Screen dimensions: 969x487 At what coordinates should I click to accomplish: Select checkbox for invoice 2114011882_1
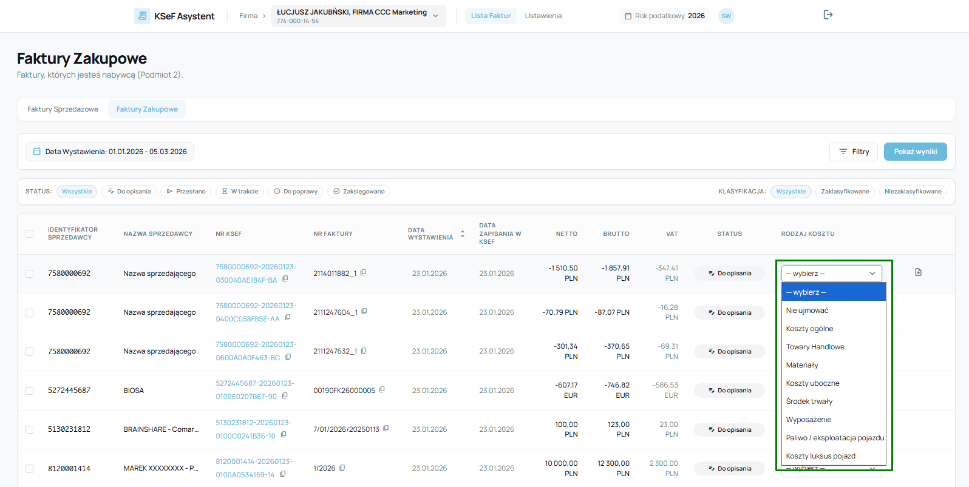point(29,274)
